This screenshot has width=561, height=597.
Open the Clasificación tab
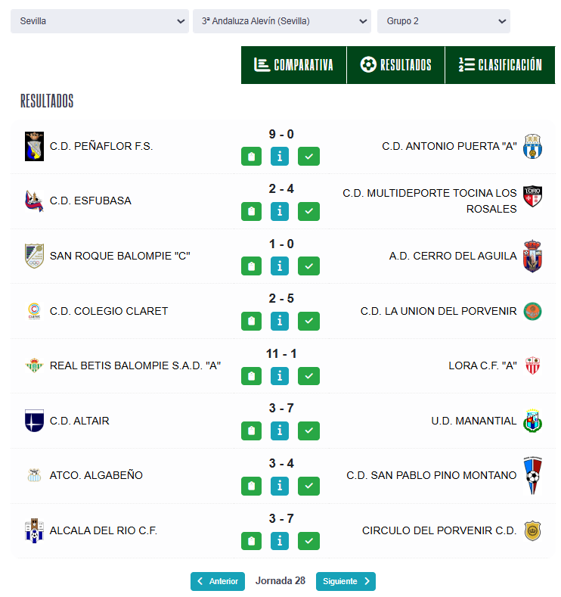(x=501, y=65)
